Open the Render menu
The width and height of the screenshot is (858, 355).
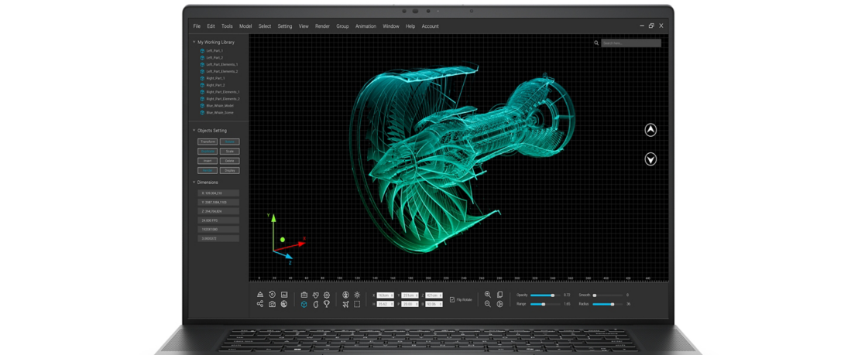click(322, 26)
